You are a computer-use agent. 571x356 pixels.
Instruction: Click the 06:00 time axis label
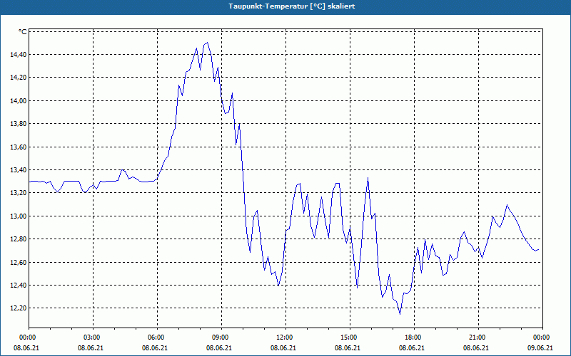(157, 337)
